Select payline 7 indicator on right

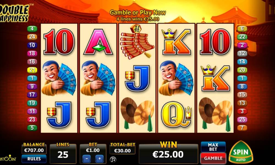(x=242, y=128)
